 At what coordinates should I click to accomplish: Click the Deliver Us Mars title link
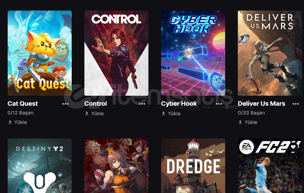pyautogui.click(x=262, y=104)
